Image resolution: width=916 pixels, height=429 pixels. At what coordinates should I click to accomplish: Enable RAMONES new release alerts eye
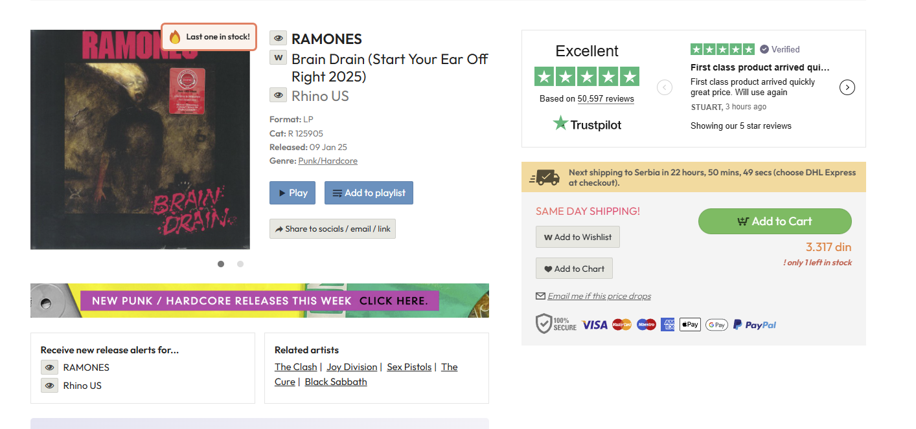49,368
